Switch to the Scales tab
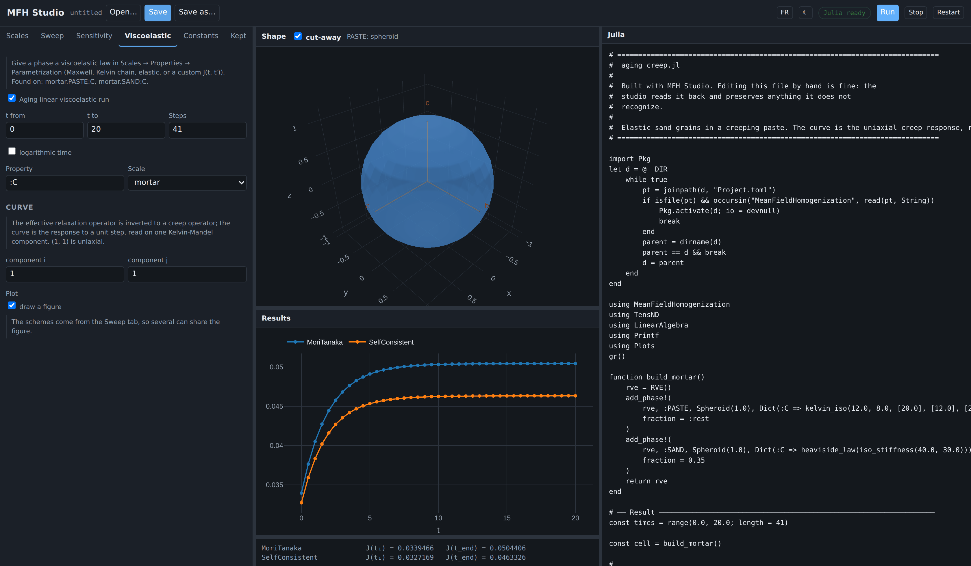 tap(17, 36)
